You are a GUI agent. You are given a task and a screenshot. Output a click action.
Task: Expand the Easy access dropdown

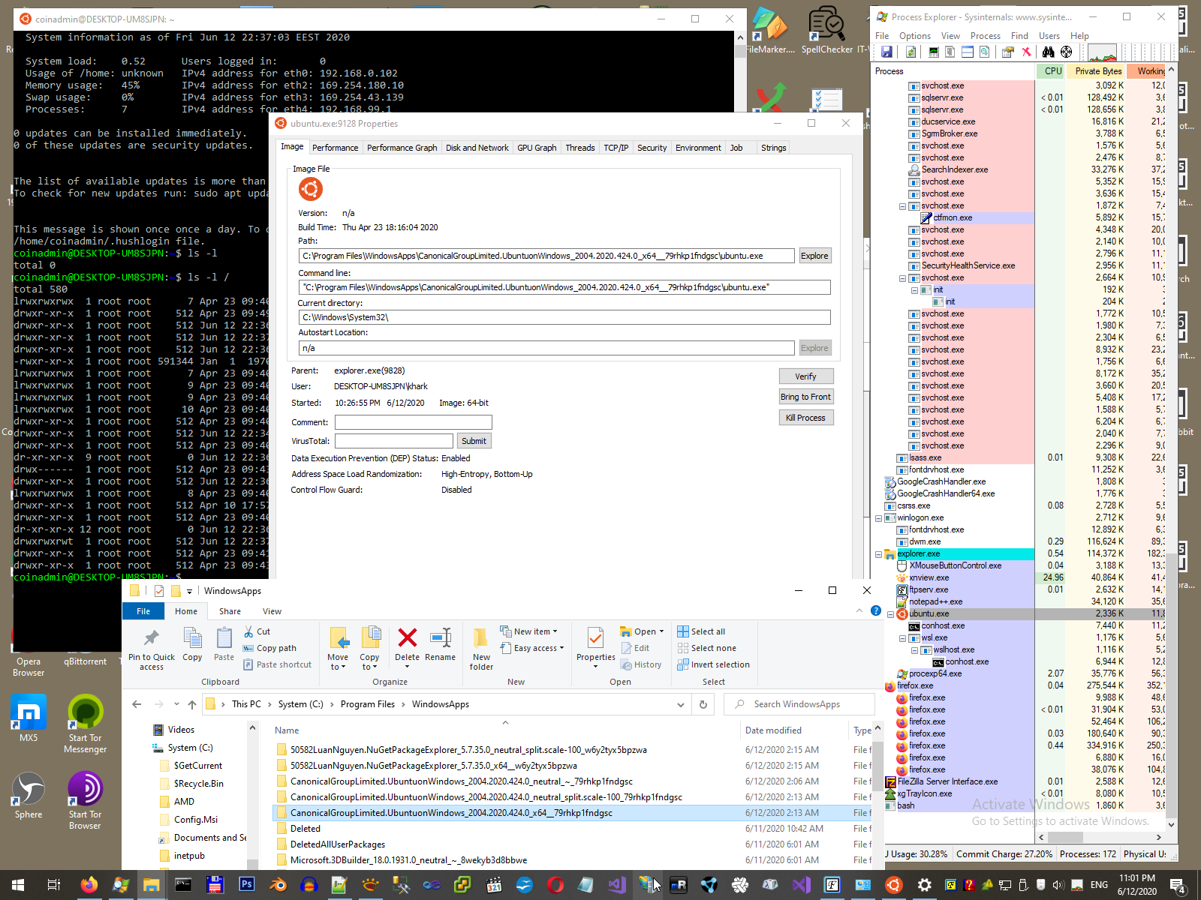[x=532, y=648]
